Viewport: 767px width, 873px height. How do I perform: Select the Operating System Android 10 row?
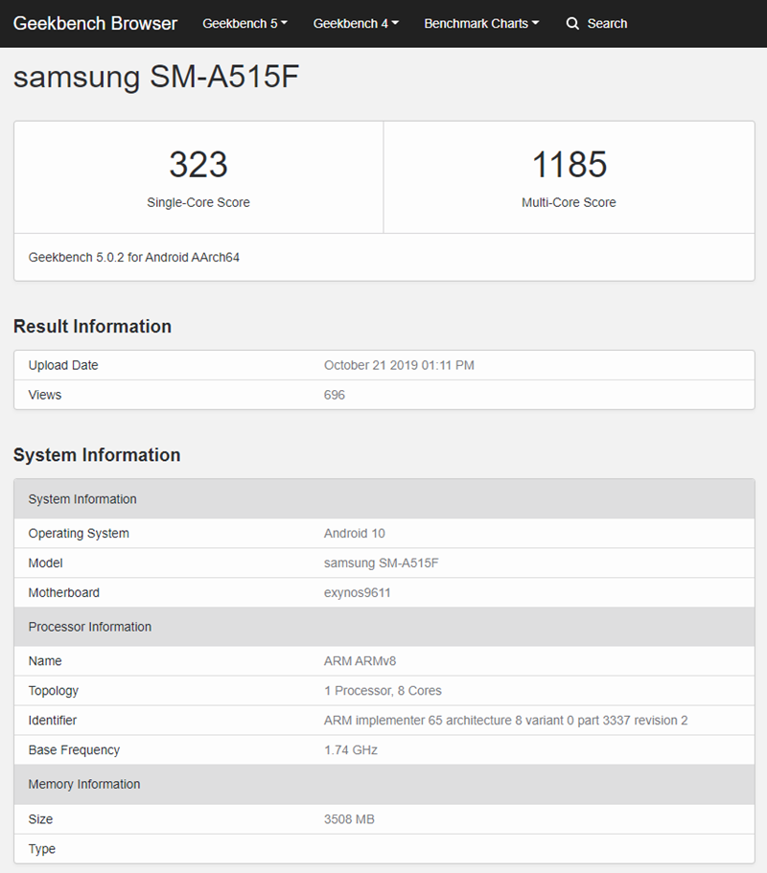pos(383,533)
